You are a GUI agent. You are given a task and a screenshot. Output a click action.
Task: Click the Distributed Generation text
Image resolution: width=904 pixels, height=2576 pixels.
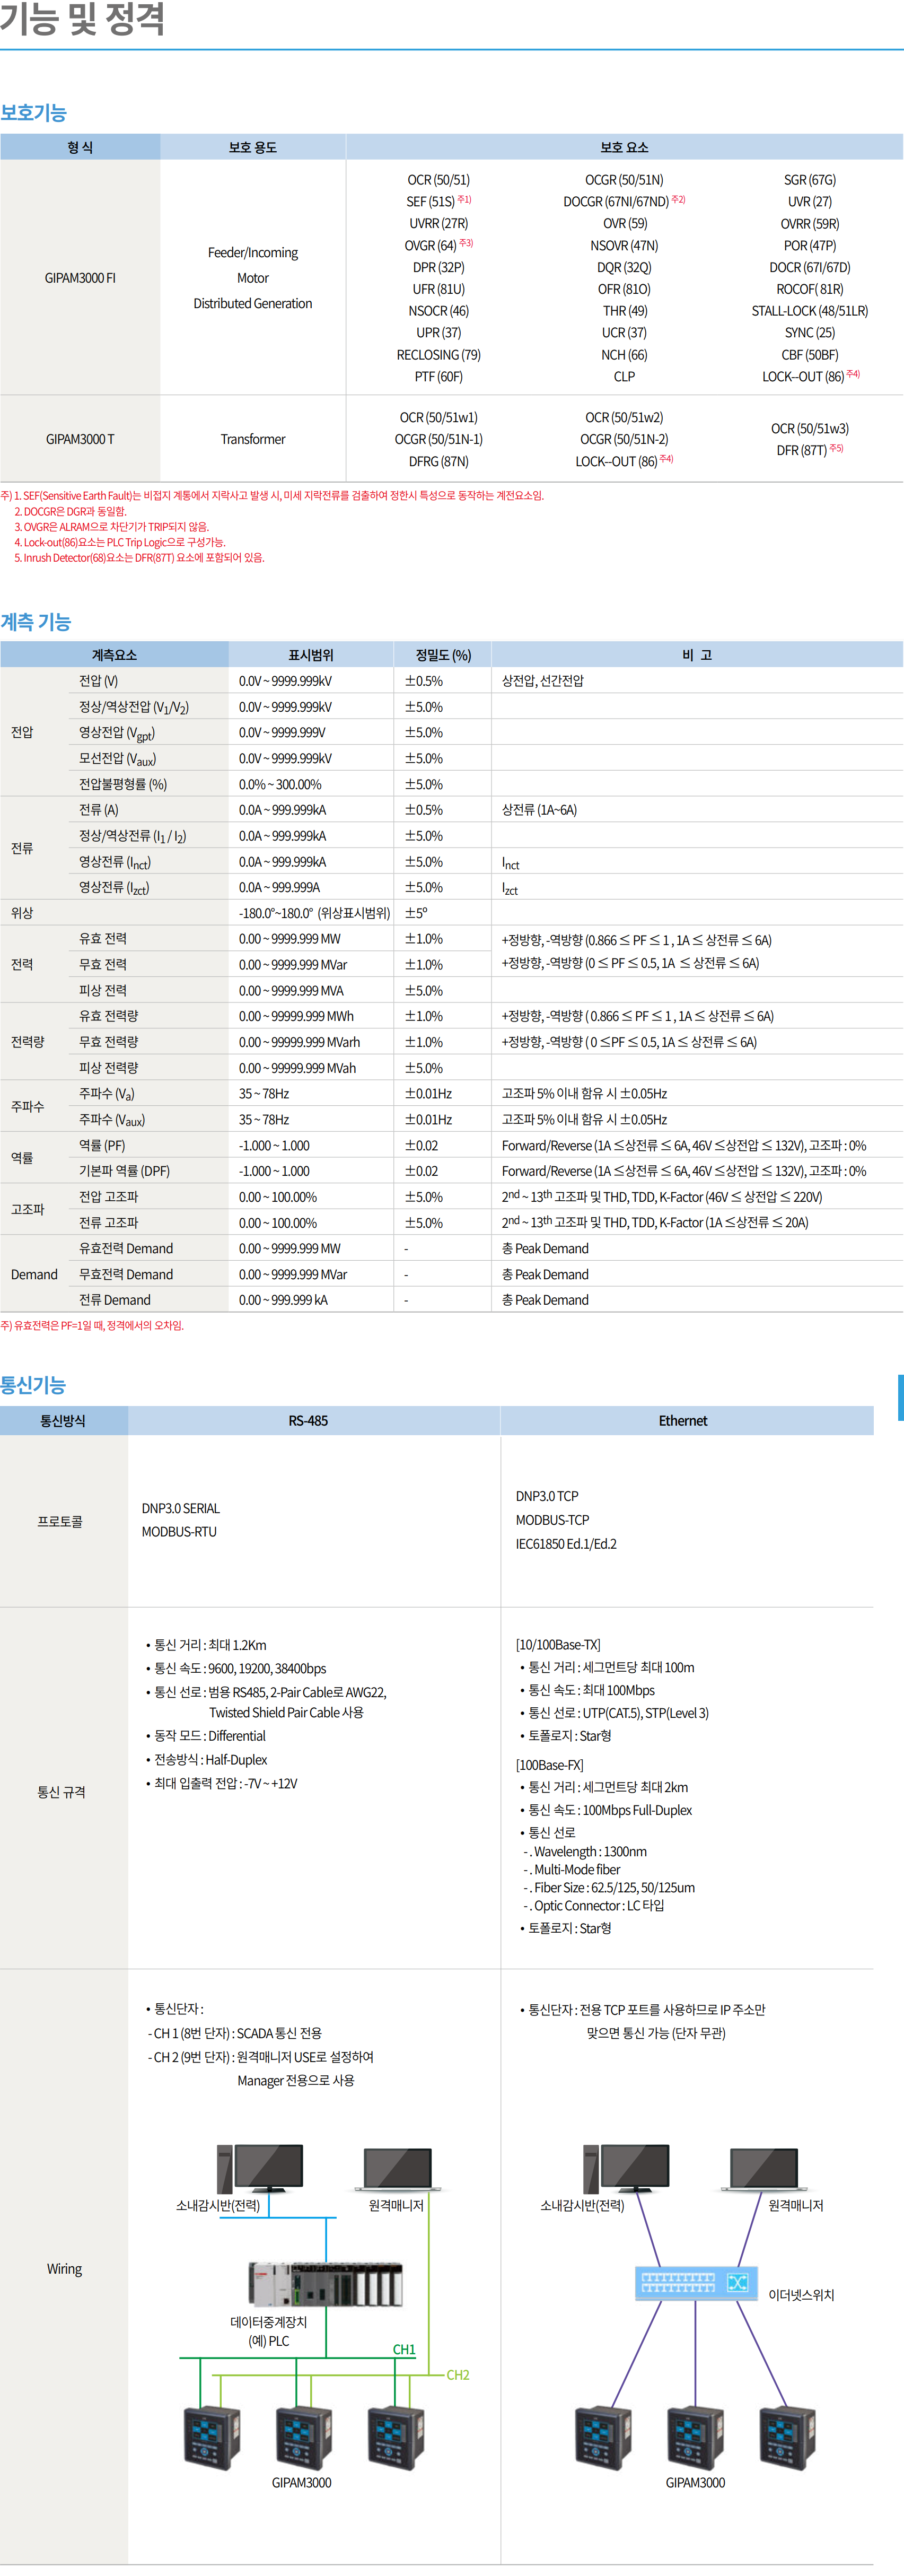point(253,303)
